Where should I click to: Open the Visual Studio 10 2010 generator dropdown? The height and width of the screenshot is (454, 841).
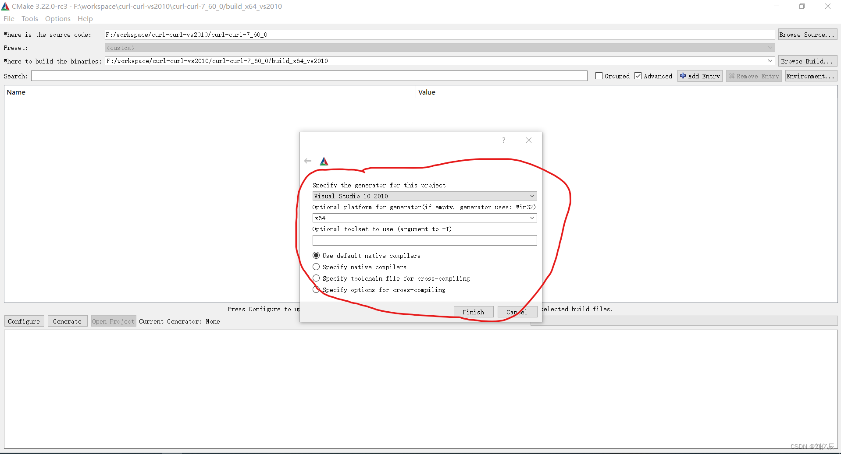click(424, 196)
